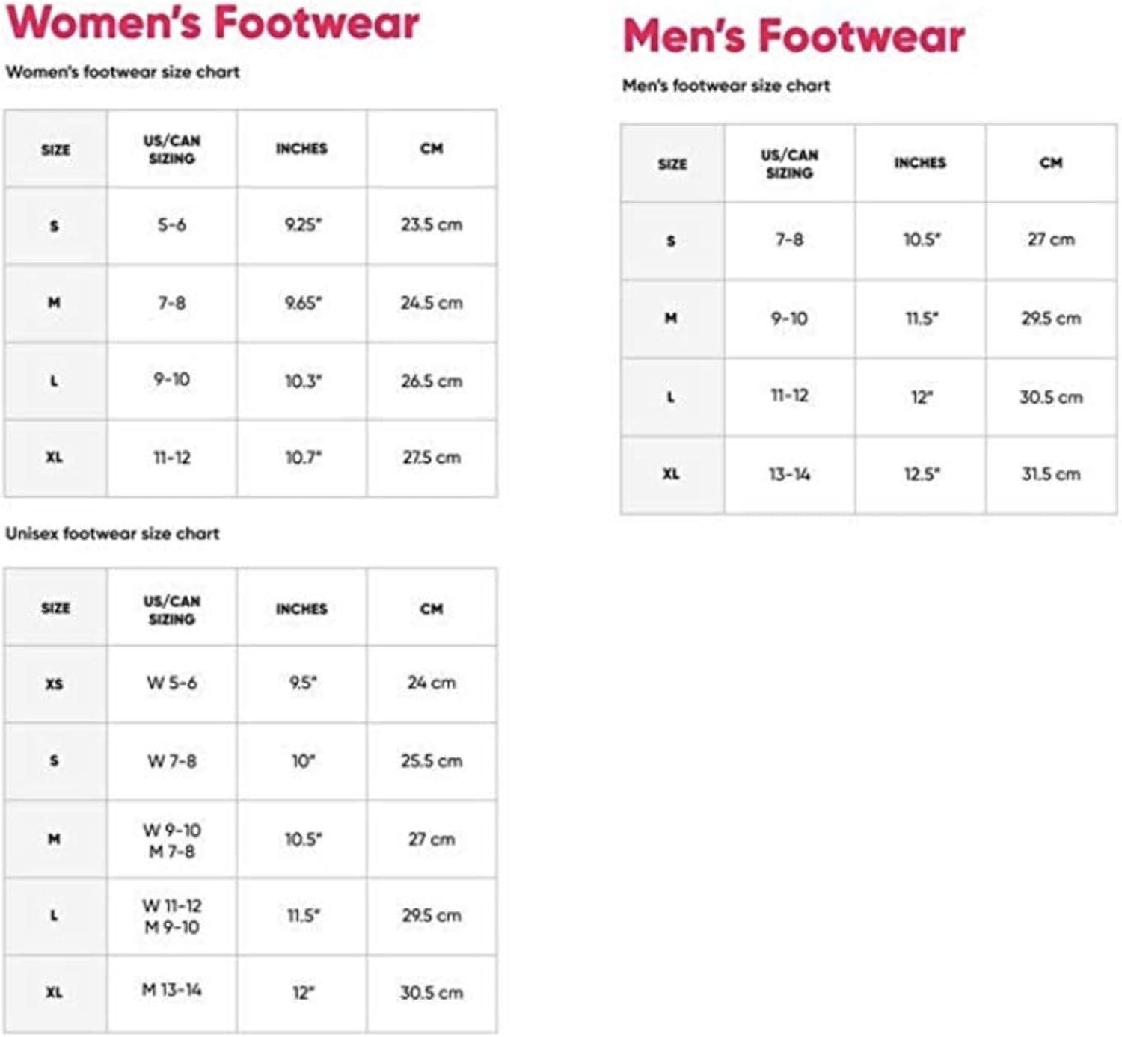Select women's size S row label
Screen dimensions: 1122x1037
click(x=55, y=226)
